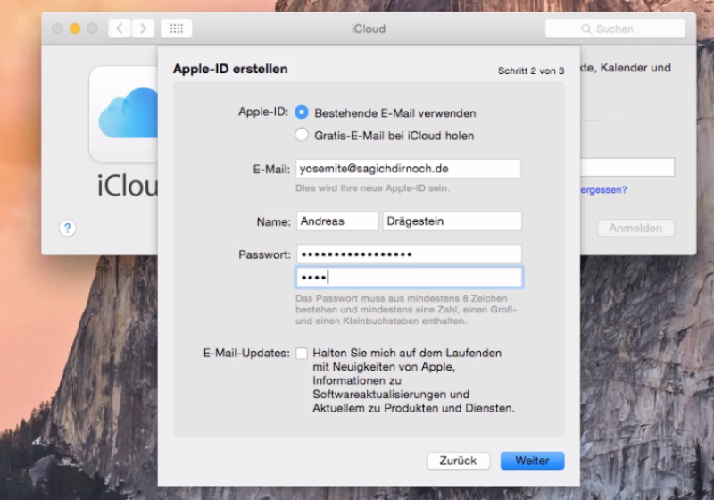
Task: Click the first name field 'Andreas'
Action: (336, 221)
